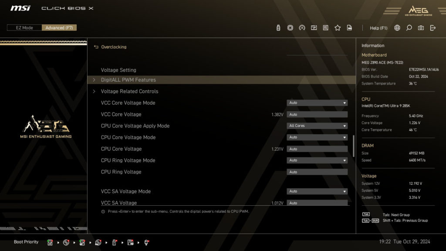Image resolution: width=446 pixels, height=251 pixels.
Task: Click the System 3.3V reading 3.316 V
Action: click(415, 197)
